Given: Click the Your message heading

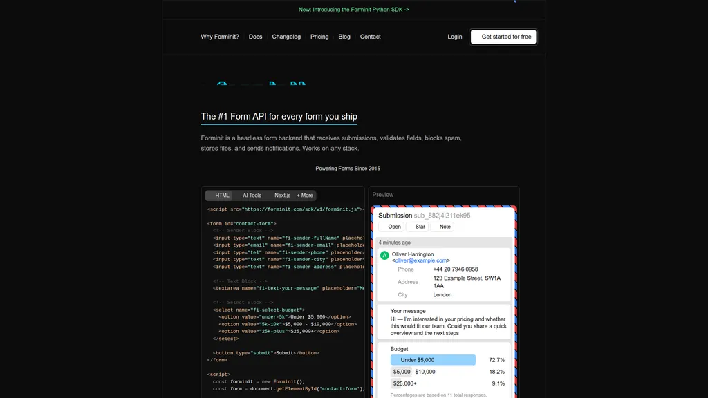Looking at the screenshot, I should (408, 311).
